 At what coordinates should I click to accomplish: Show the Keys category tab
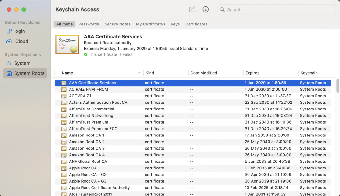coord(175,24)
